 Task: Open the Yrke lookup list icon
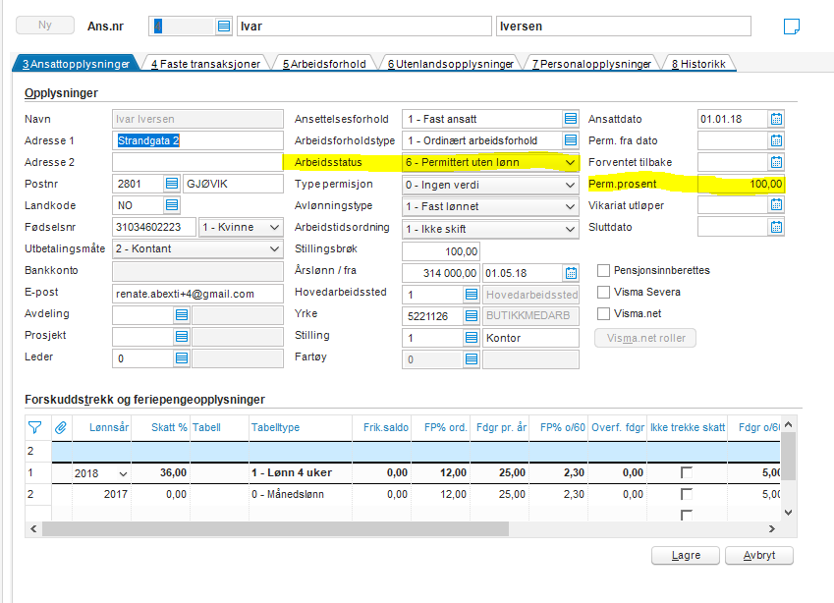(x=472, y=316)
